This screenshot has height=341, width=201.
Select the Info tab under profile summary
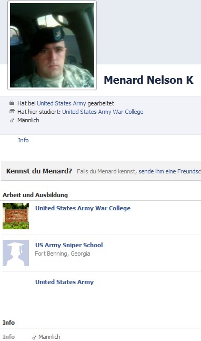click(23, 140)
